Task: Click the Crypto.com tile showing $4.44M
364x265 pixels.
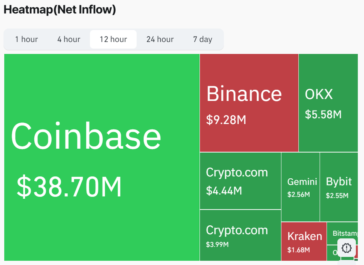Action: (x=240, y=180)
